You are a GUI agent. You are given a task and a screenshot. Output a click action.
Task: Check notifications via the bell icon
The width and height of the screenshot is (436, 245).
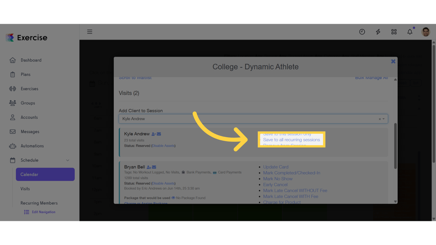[x=410, y=32]
